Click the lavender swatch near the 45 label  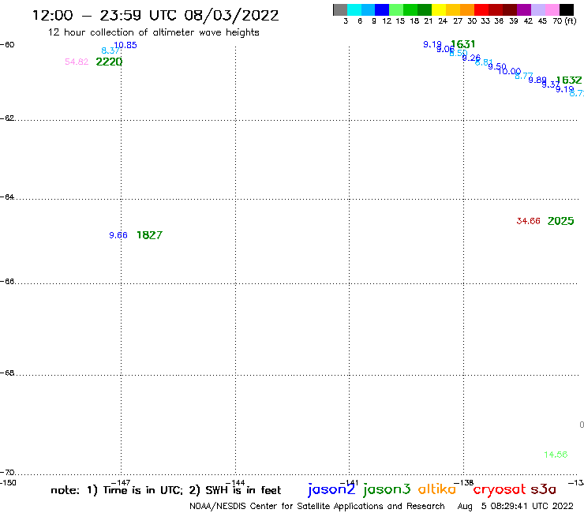[538, 9]
